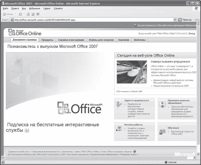Select the Файлы для загрузки tab
The image size is (201, 165).
coord(101,40)
